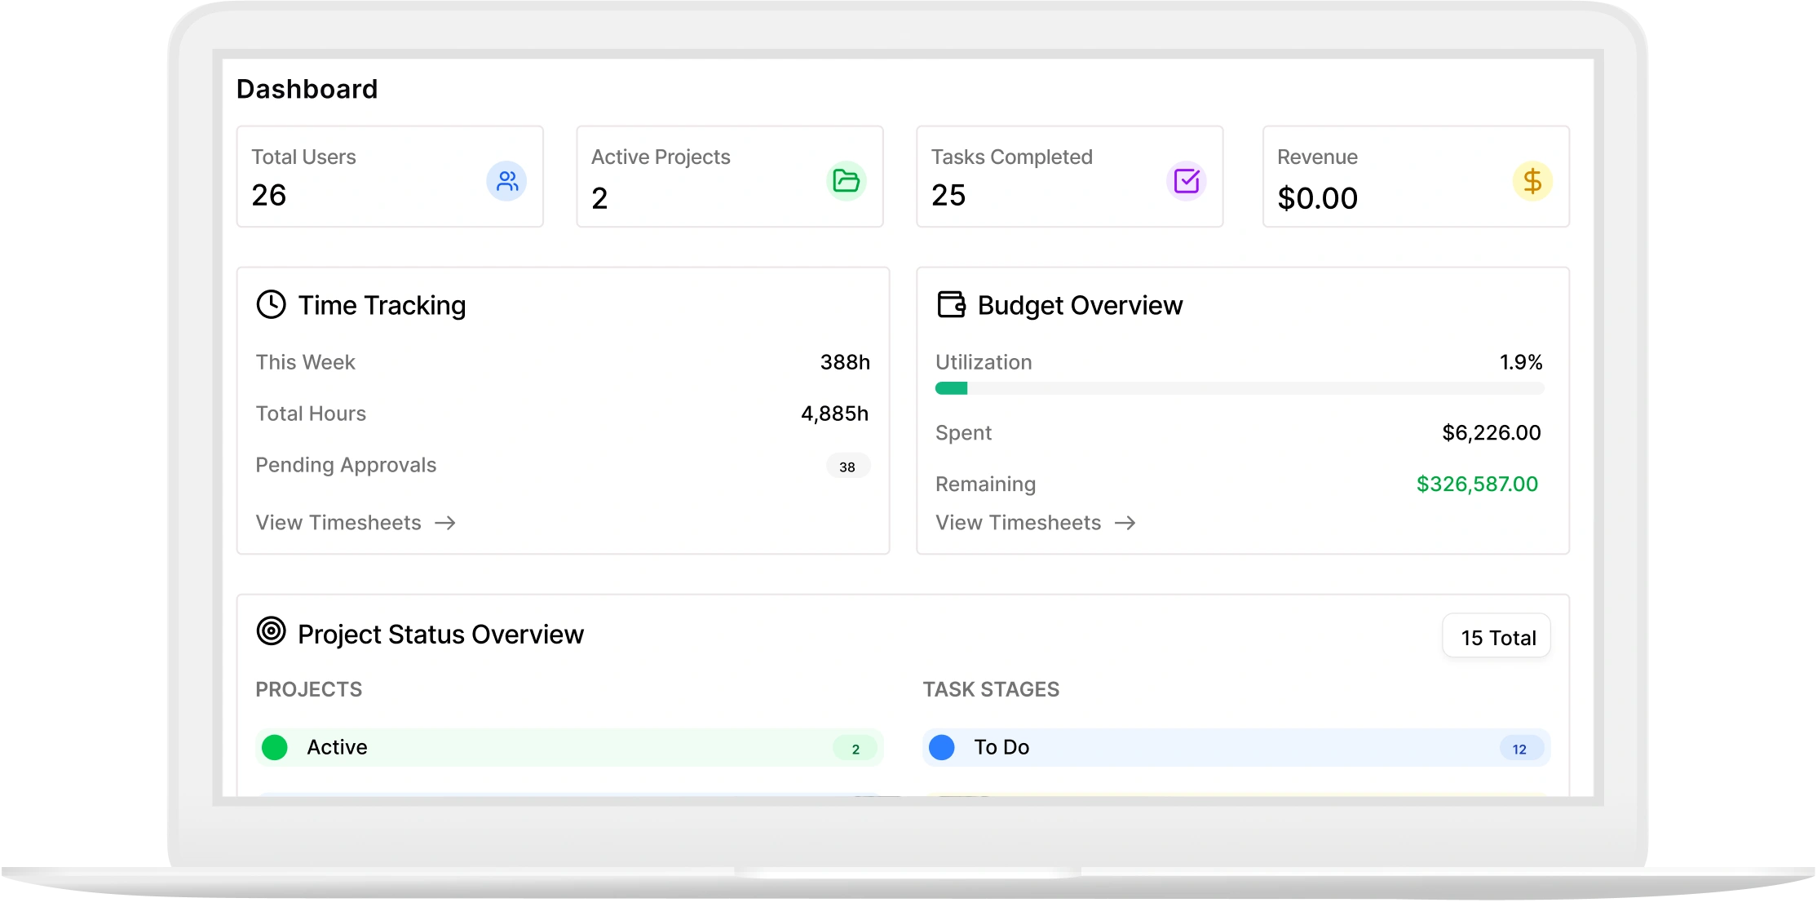This screenshot has width=1817, height=907.
Task: Click the To Do count badge 12
Action: point(1520,749)
